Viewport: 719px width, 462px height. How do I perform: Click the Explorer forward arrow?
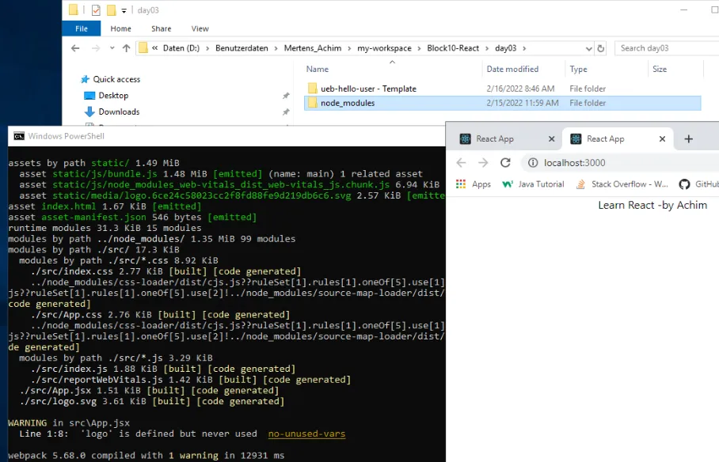95,48
